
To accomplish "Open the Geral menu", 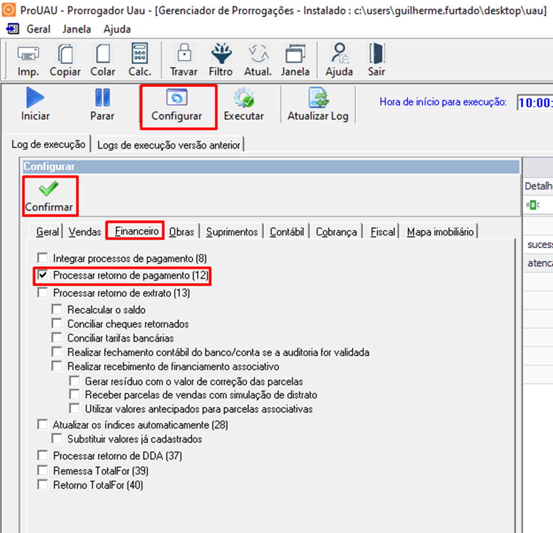I will pos(39,29).
